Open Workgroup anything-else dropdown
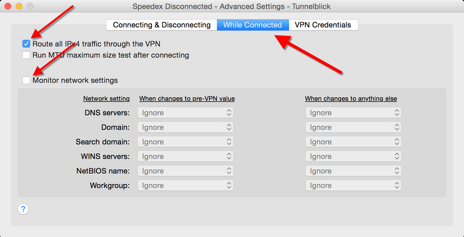Image resolution: width=464 pixels, height=237 pixels. [x=353, y=186]
